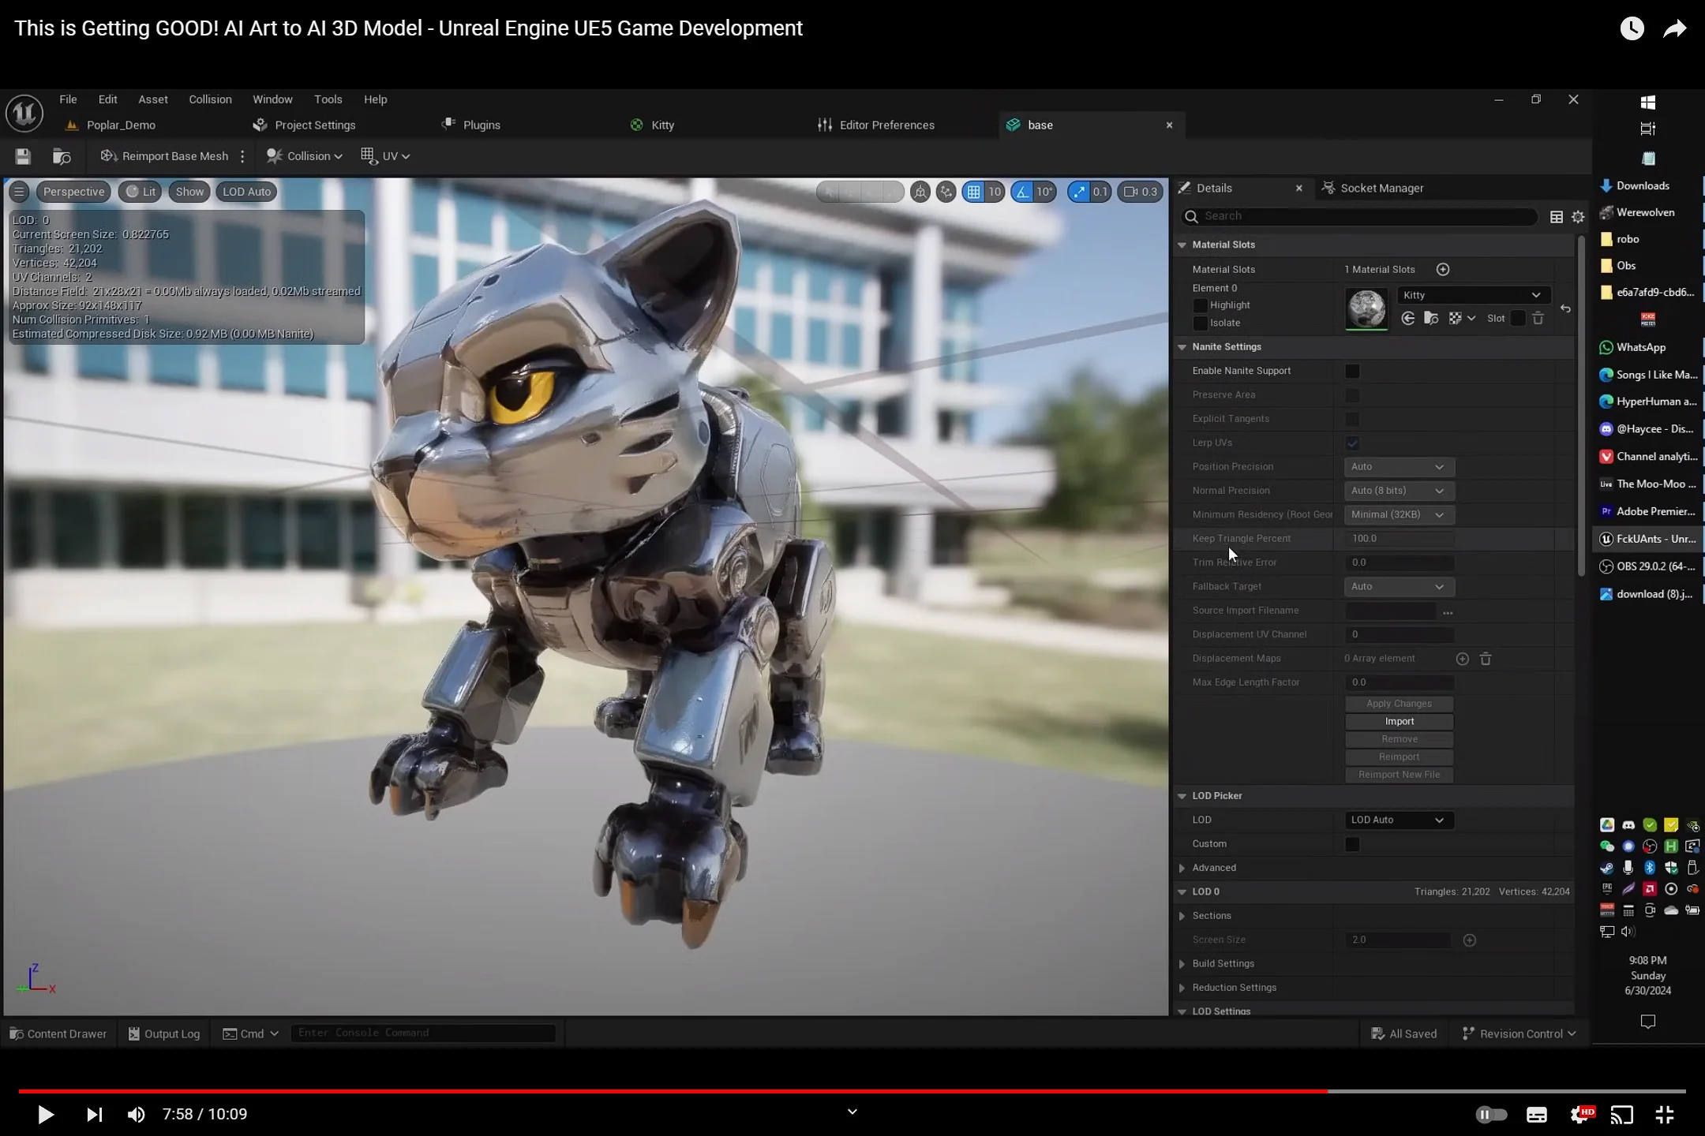Click the Save asset icon

pyautogui.click(x=23, y=156)
